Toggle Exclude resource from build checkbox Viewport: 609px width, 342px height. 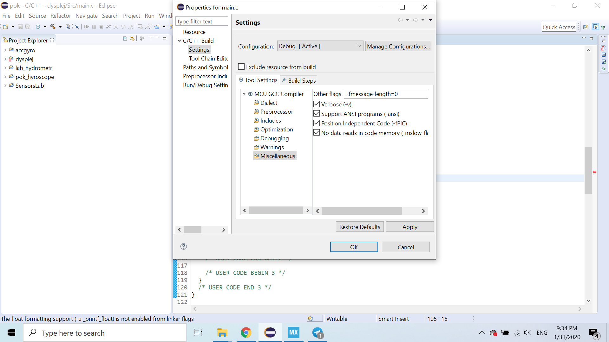pyautogui.click(x=241, y=67)
